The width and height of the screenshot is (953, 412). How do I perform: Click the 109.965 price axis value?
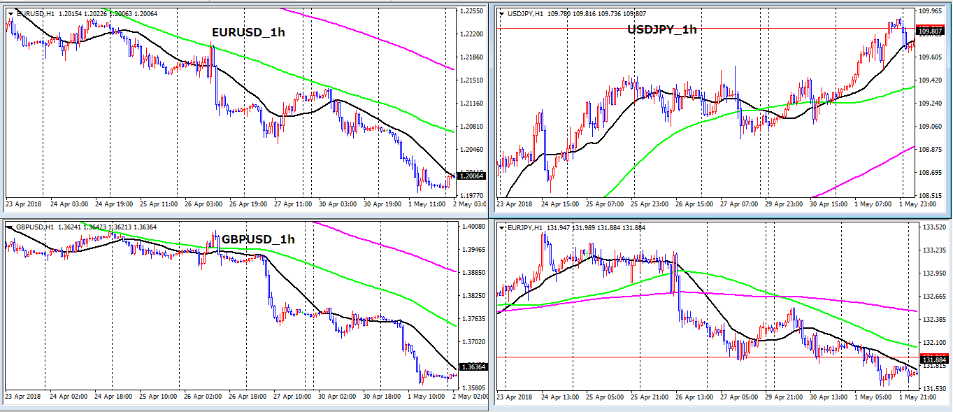point(931,11)
